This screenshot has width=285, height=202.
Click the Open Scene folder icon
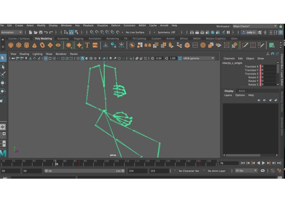(x=35, y=32)
